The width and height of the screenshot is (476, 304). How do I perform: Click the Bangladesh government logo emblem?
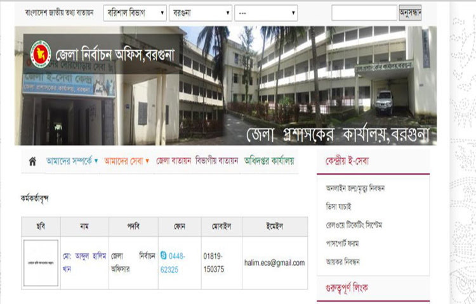click(x=41, y=54)
